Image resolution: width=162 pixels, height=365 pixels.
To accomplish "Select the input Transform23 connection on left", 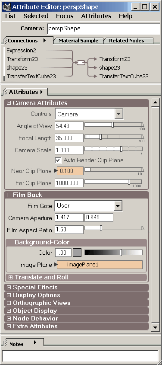I will point(22,59).
